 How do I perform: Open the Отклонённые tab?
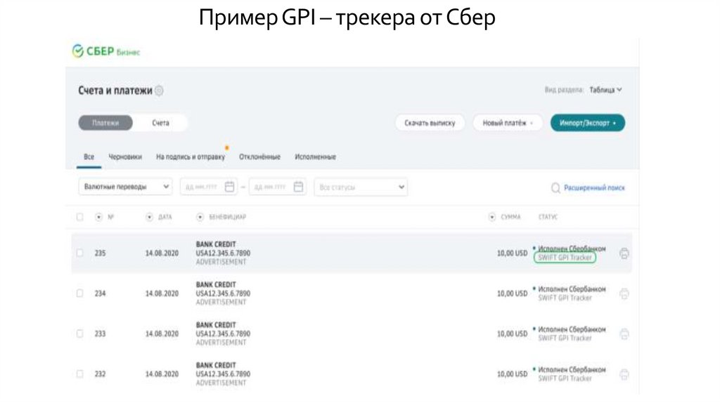259,157
